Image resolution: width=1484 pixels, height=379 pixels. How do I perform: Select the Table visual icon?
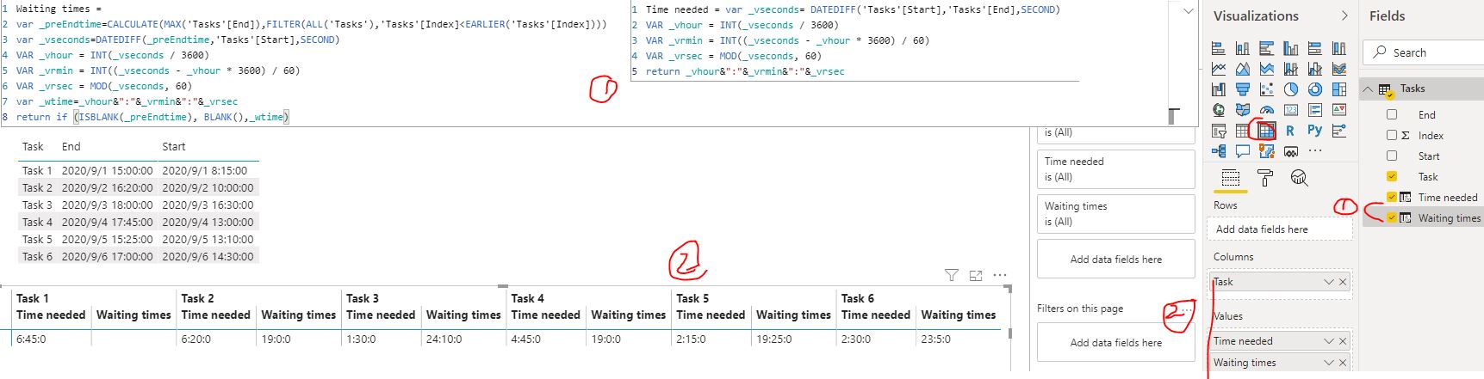point(1243,131)
